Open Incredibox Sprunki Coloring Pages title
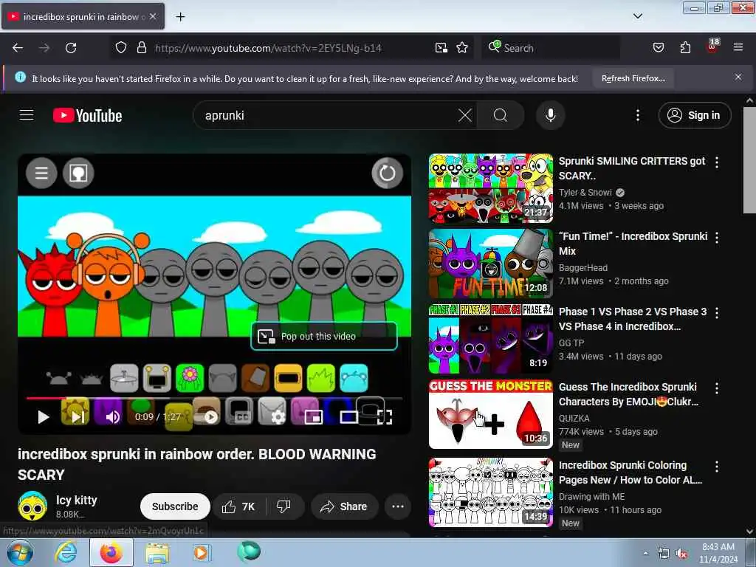The width and height of the screenshot is (756, 567). click(630, 472)
